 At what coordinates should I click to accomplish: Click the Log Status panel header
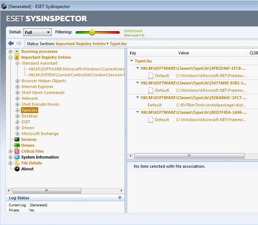[x=65, y=198]
